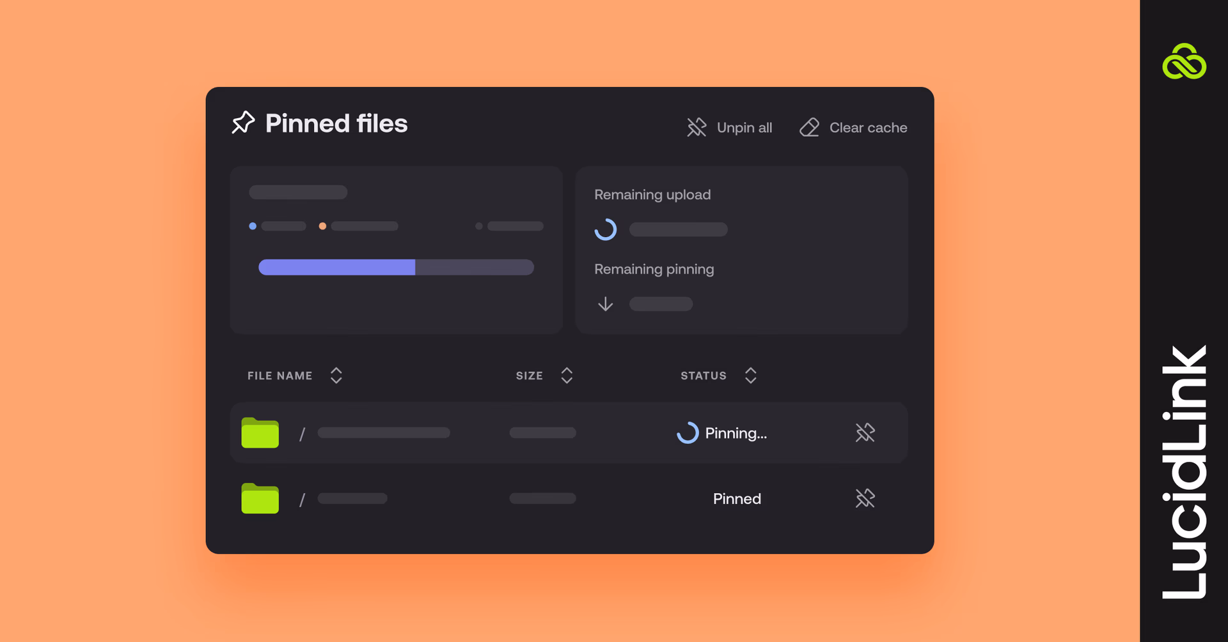The height and width of the screenshot is (642, 1228).
Task: Sort the table by SIZE column
Action: (x=567, y=376)
